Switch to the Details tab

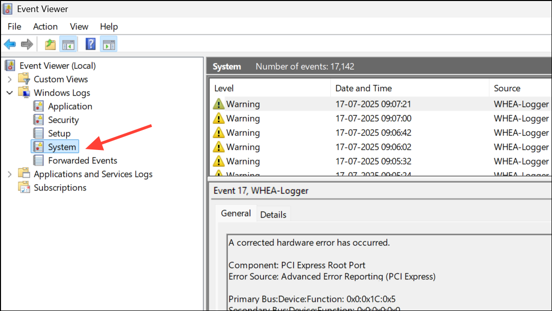pos(273,214)
